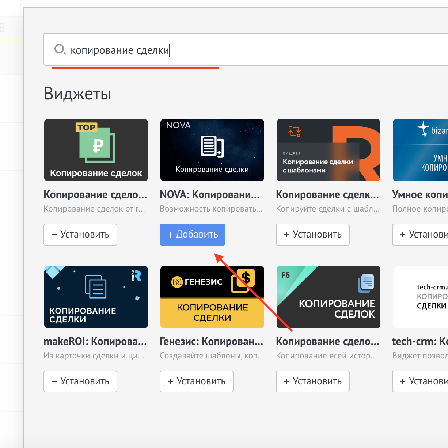Image resolution: width=448 pixels, height=448 pixels.
Task: Click the search magnifier icon
Action: click(60, 49)
